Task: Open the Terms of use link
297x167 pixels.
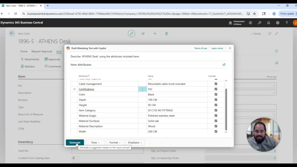Action: point(200,48)
